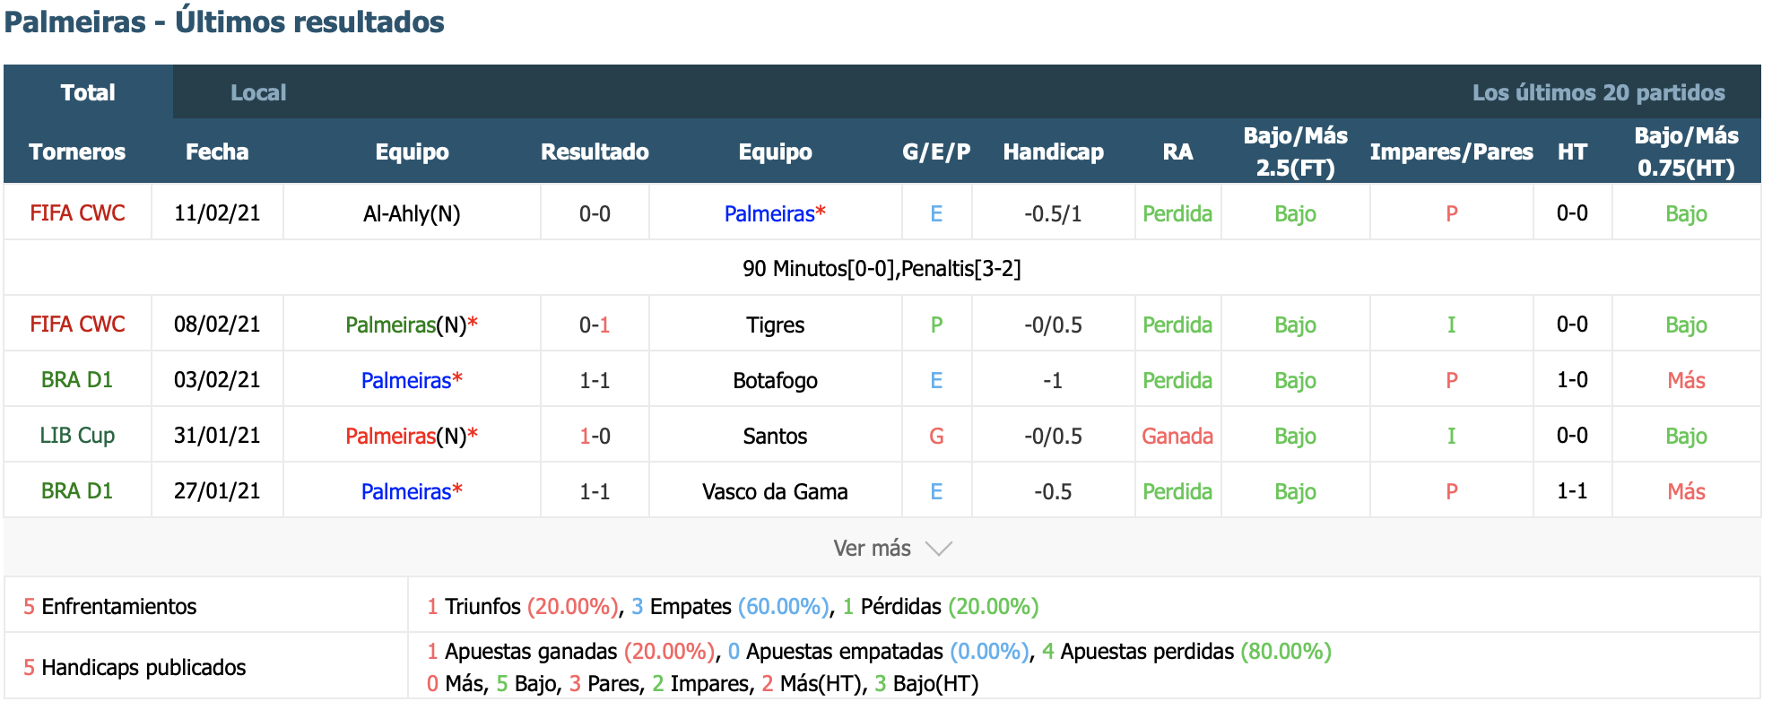Switch to the Local tab
The image size is (1772, 710).
[x=258, y=92]
